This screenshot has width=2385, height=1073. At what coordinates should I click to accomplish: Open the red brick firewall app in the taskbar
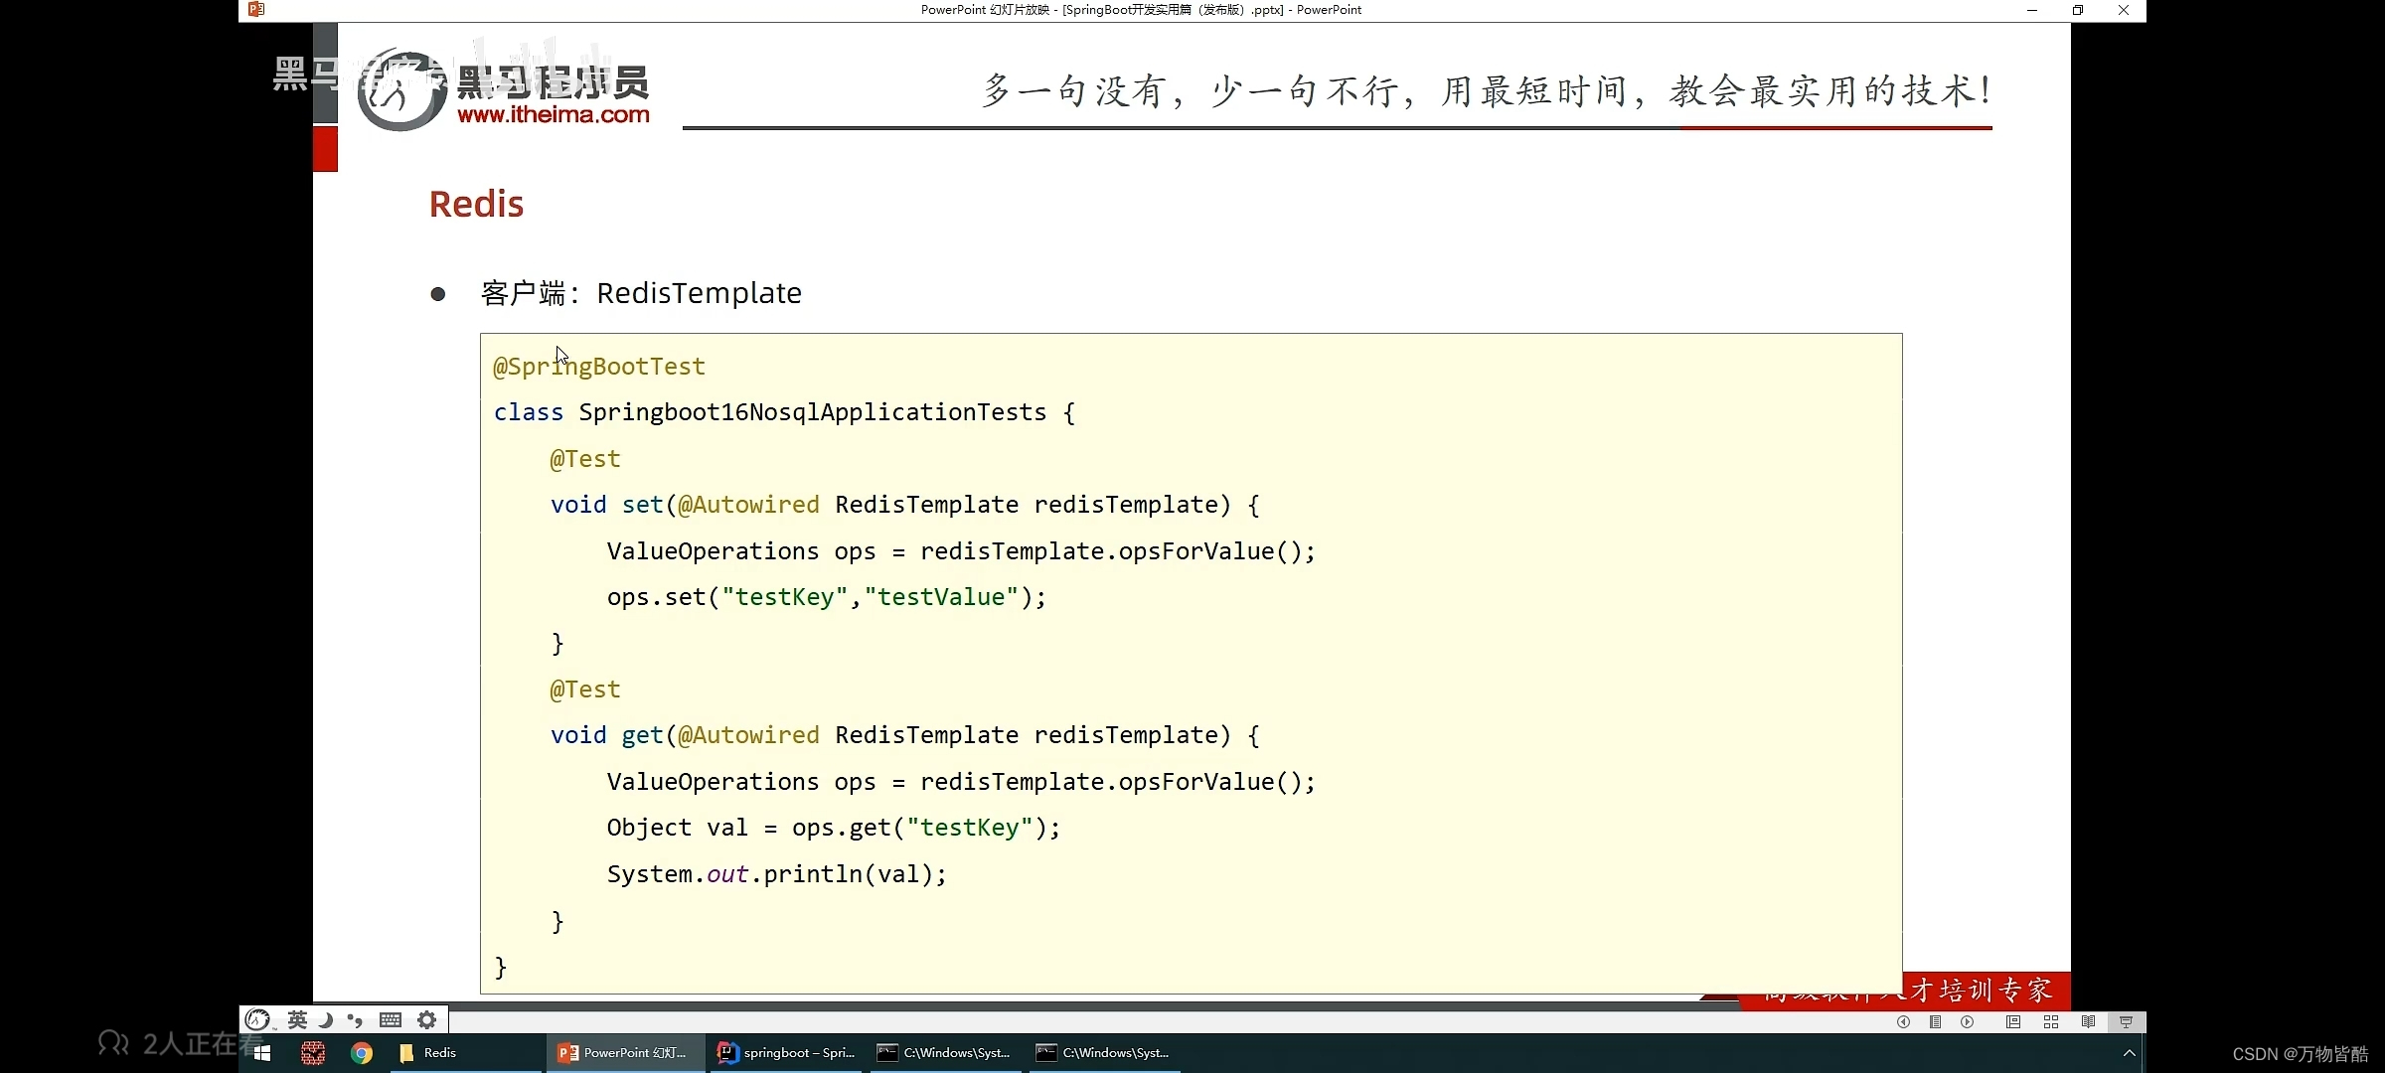point(313,1053)
